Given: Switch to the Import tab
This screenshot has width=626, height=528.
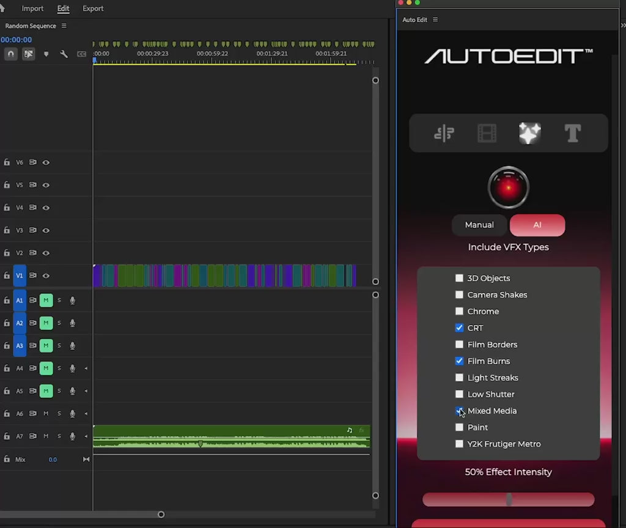Looking at the screenshot, I should coord(32,9).
